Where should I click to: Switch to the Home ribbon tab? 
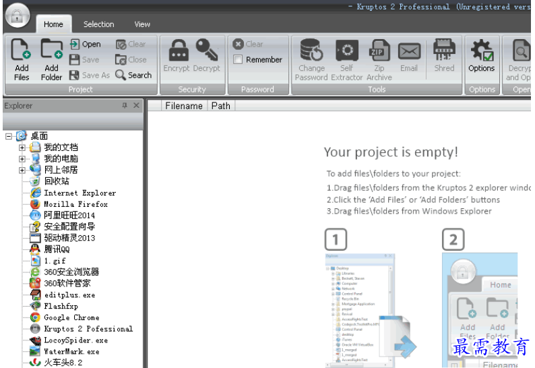click(x=53, y=24)
